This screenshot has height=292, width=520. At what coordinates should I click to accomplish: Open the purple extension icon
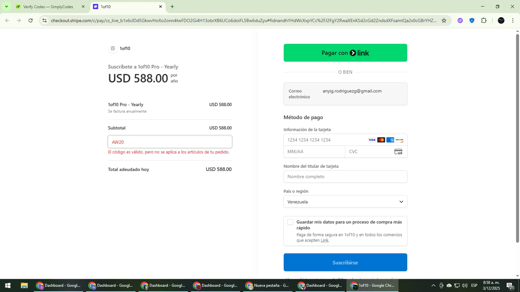tap(460, 20)
